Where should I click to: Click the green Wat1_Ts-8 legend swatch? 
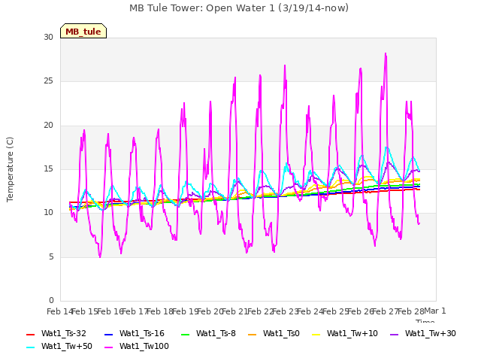click(x=186, y=334)
